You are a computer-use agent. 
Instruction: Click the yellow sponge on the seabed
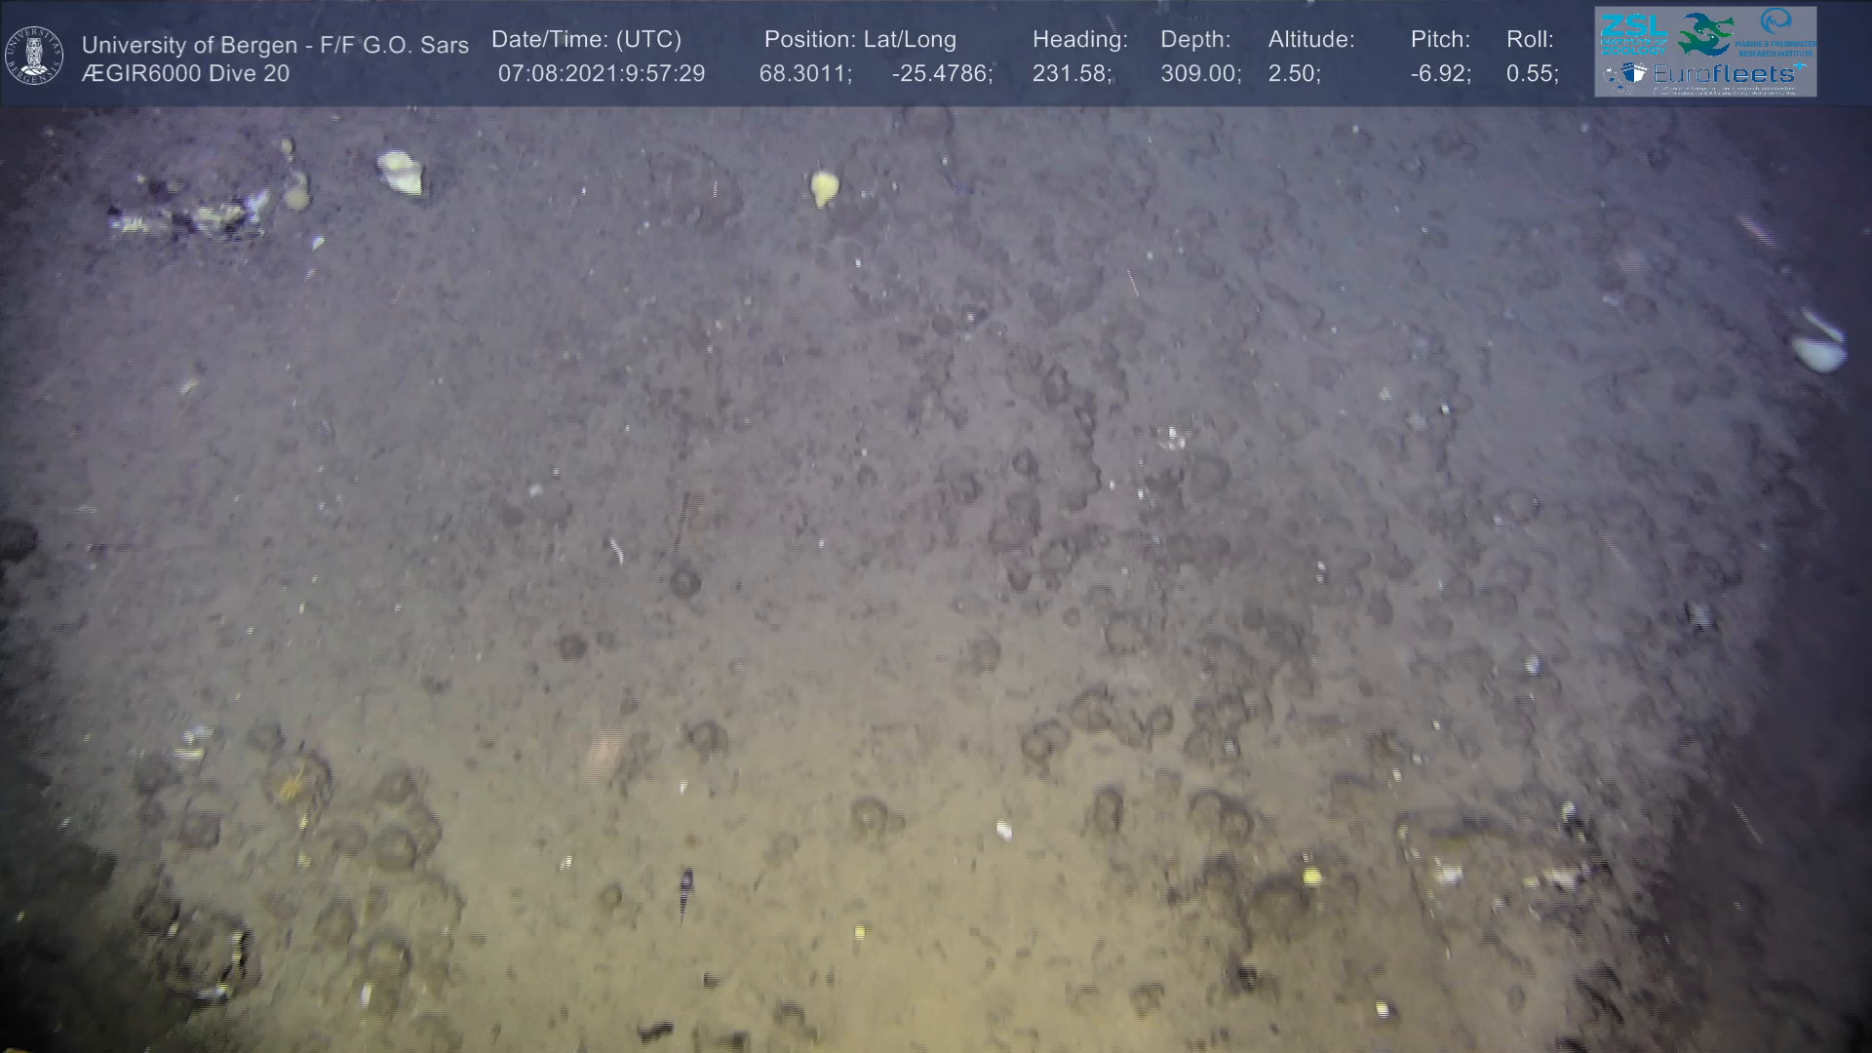[824, 187]
